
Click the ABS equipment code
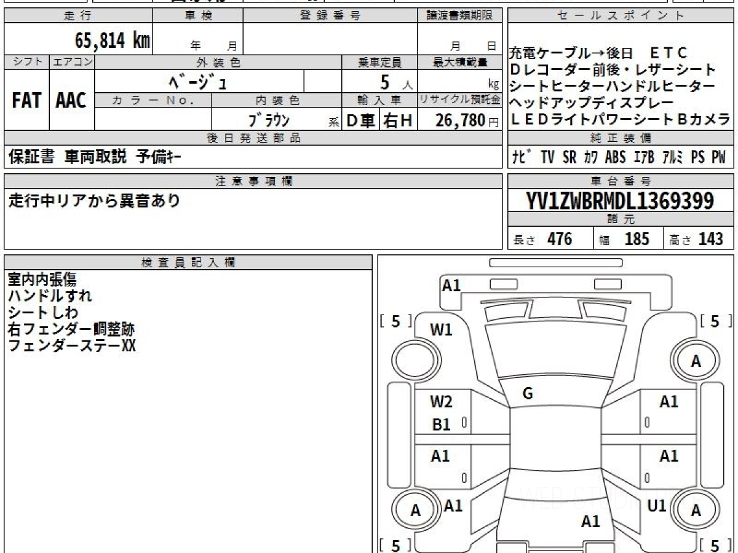[615, 157]
